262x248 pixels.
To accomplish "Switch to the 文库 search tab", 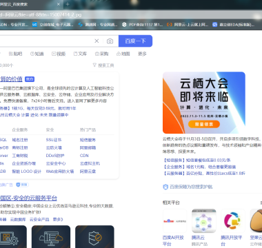I will coord(80,54).
